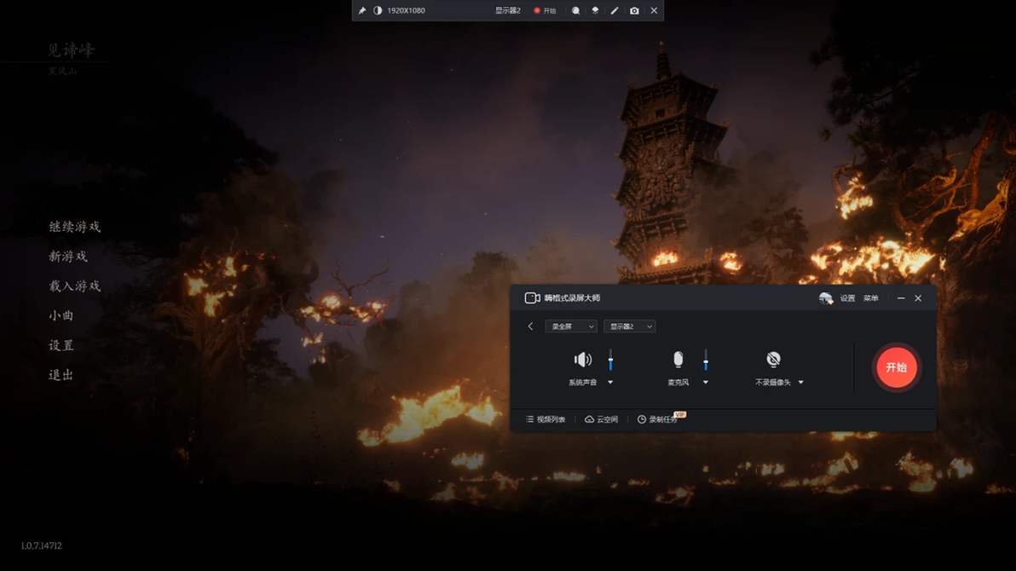Open the 显示器2 monitor dropdown in recorder
Screen dimensions: 1016x571
pyautogui.click(x=629, y=326)
